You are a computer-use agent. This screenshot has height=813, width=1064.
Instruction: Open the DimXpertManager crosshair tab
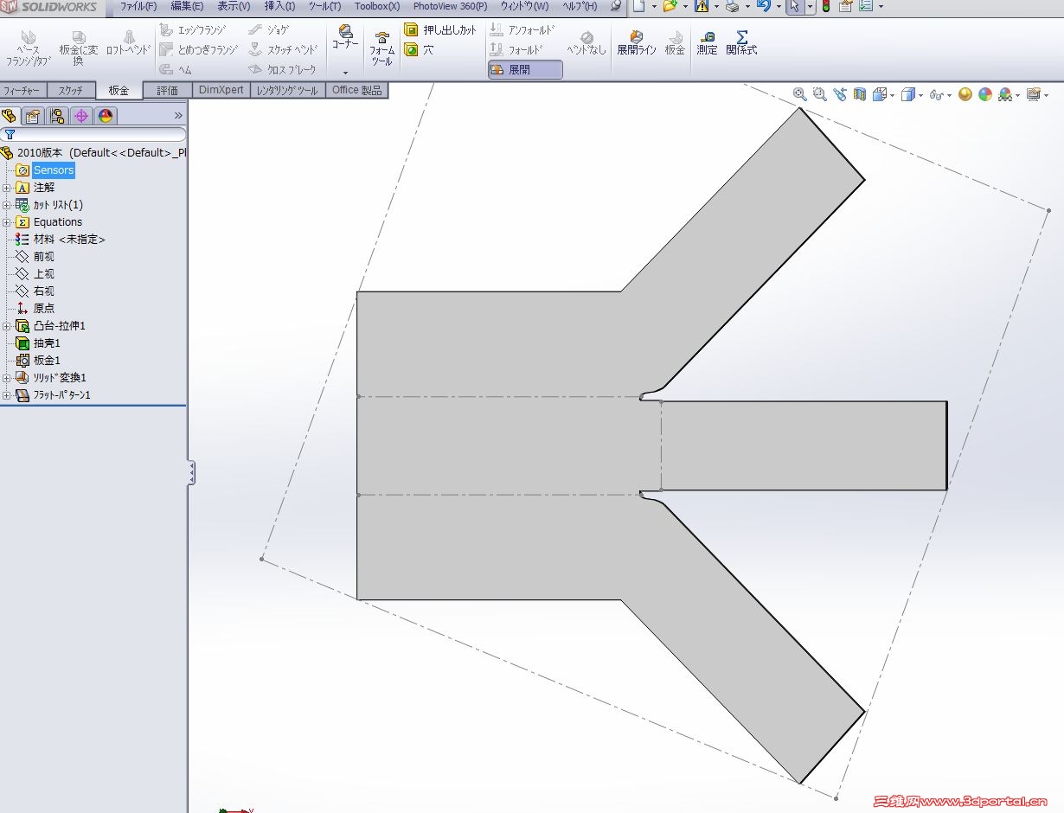click(x=81, y=116)
